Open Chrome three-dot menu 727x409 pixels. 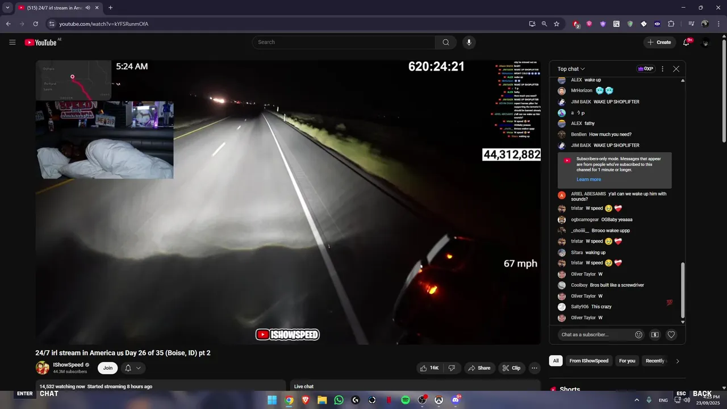[718, 24]
